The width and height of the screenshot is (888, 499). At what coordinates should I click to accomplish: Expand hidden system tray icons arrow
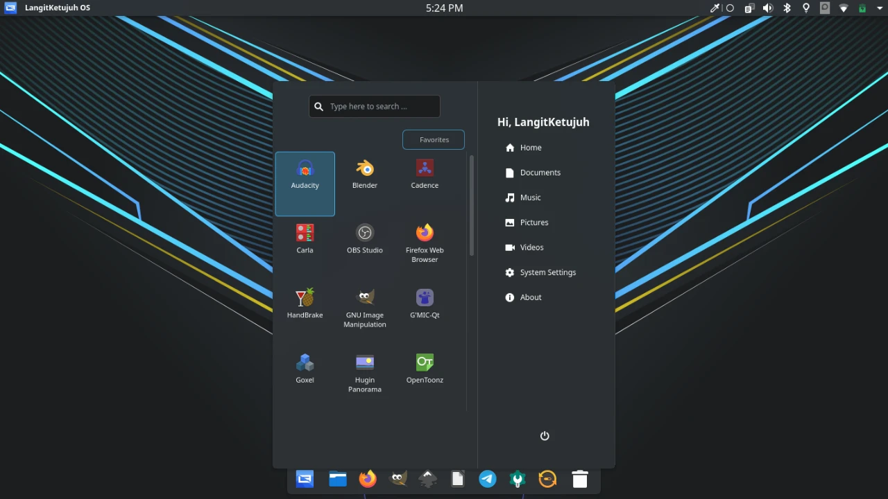click(879, 8)
